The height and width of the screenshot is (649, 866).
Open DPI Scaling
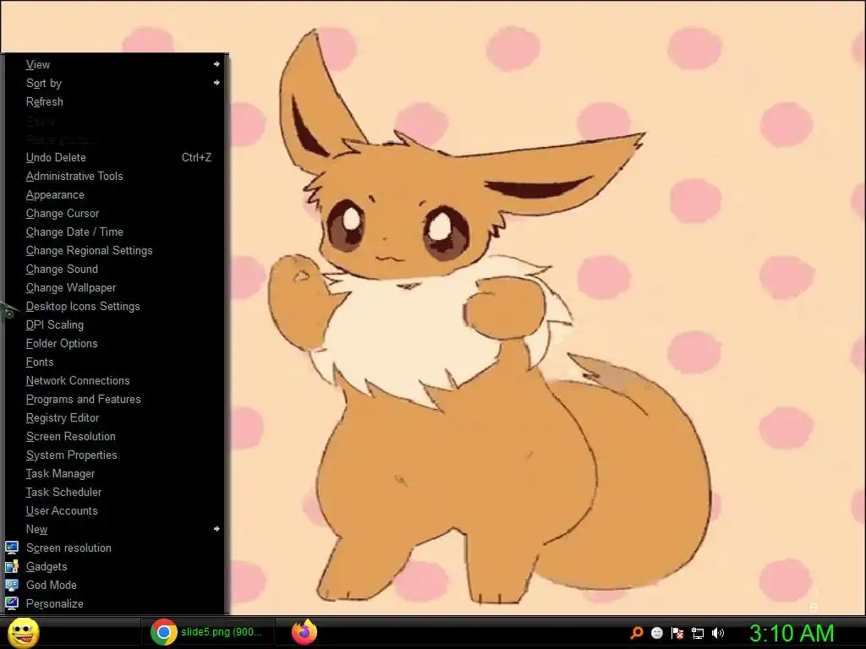point(115,324)
